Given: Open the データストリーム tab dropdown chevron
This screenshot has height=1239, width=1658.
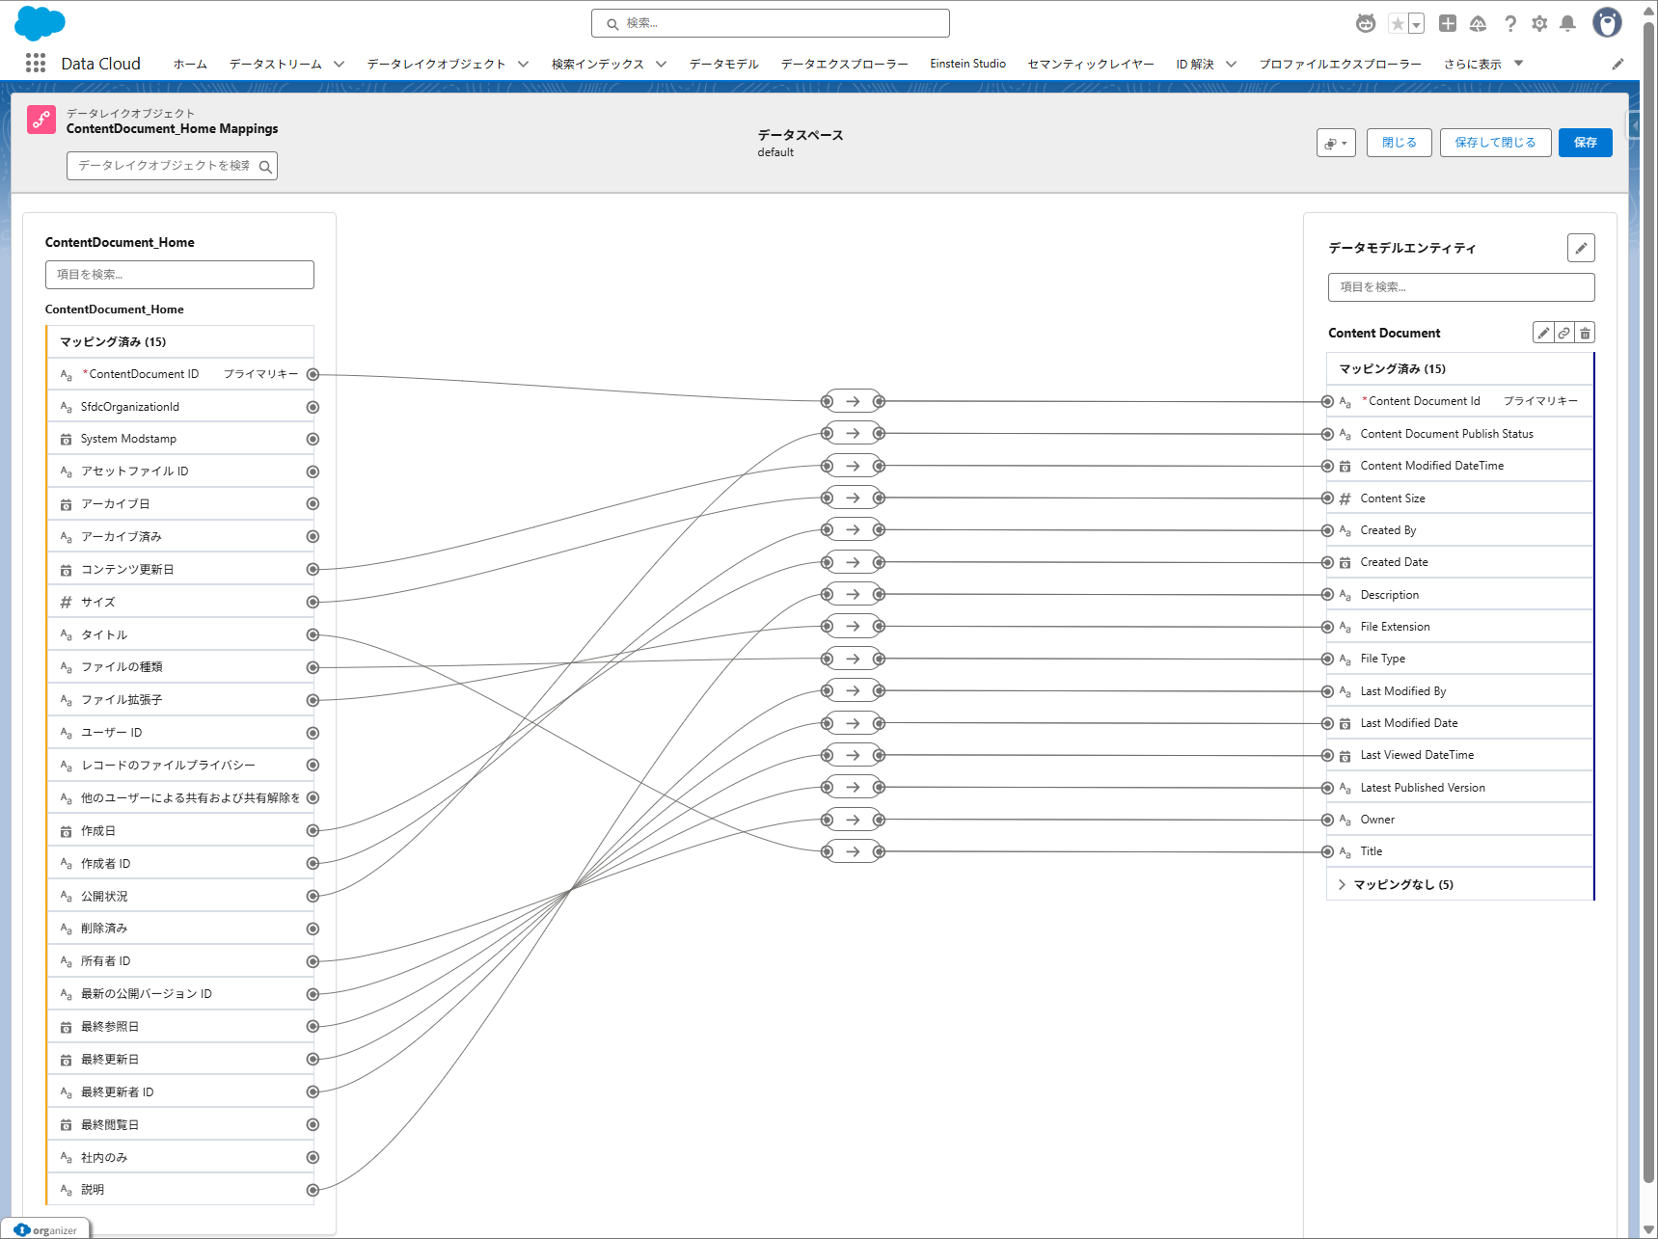Looking at the screenshot, I should 339,64.
